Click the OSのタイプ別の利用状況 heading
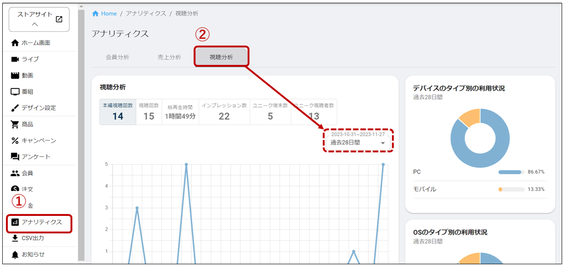The width and height of the screenshot is (564, 267). click(x=450, y=232)
